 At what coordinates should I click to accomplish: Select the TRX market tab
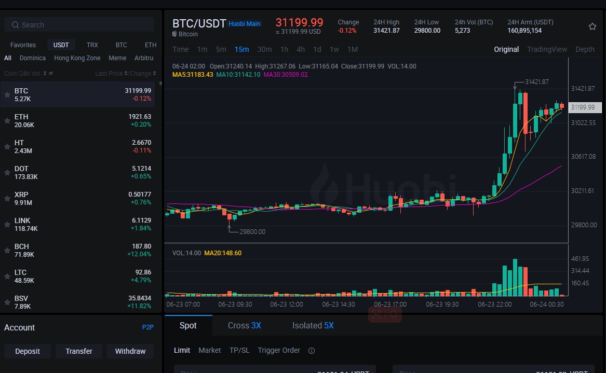coord(92,45)
